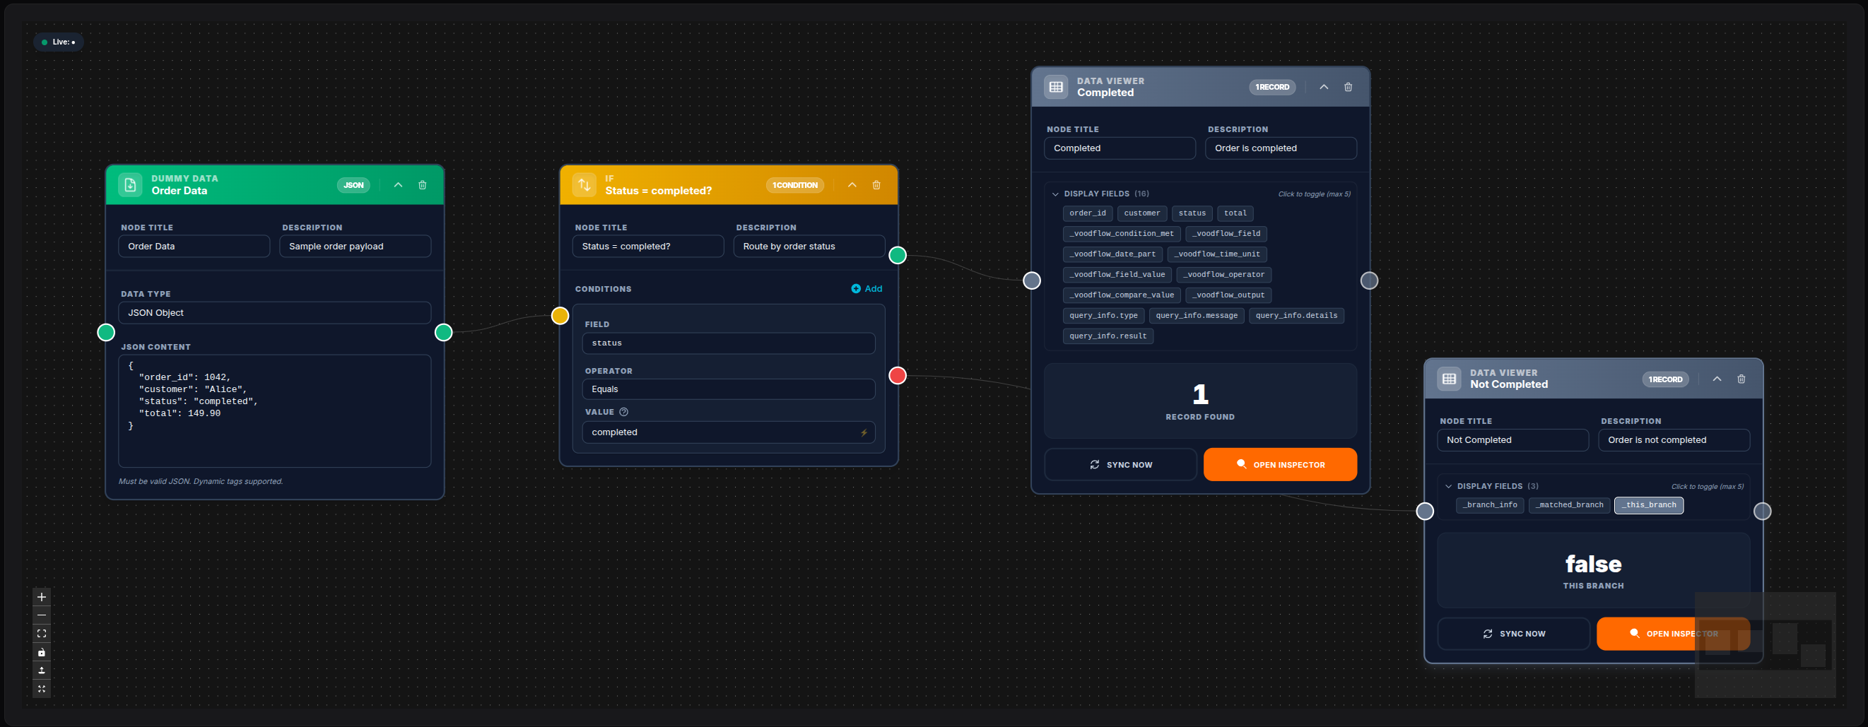The height and width of the screenshot is (727, 1868).
Task: Collapse the DISPLAY FIELDS section
Action: (x=1056, y=194)
